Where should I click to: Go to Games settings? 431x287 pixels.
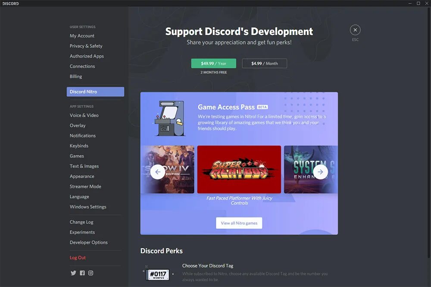pyautogui.click(x=77, y=156)
